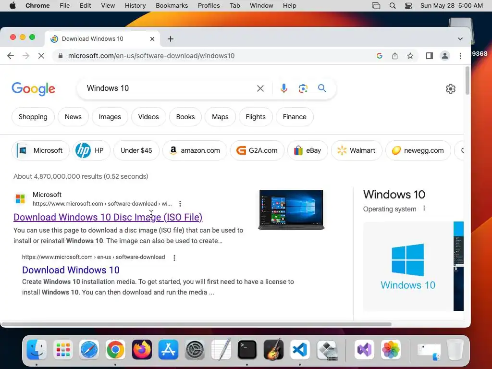Viewport: 492px width, 369px height.
Task: Select the Under $45 chip
Action: 136,150
